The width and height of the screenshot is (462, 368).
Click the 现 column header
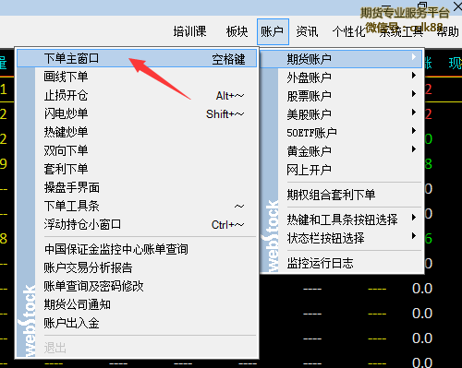tap(456, 63)
